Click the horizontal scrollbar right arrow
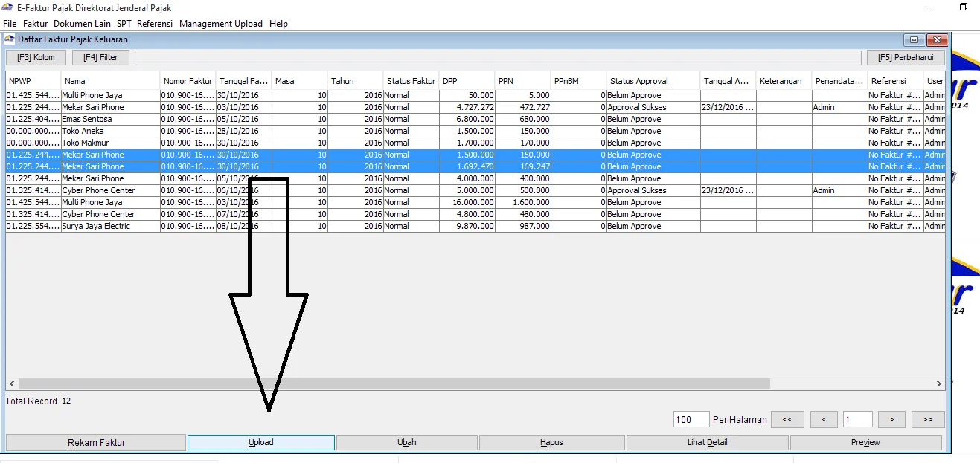This screenshot has height=463, width=980. click(x=939, y=384)
